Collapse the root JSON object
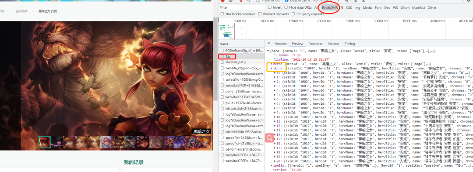Screen dimensions: 473x172 (268, 51)
